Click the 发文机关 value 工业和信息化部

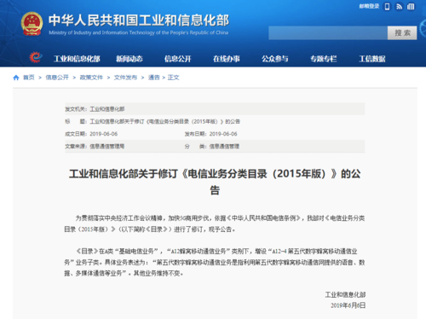(x=107, y=109)
